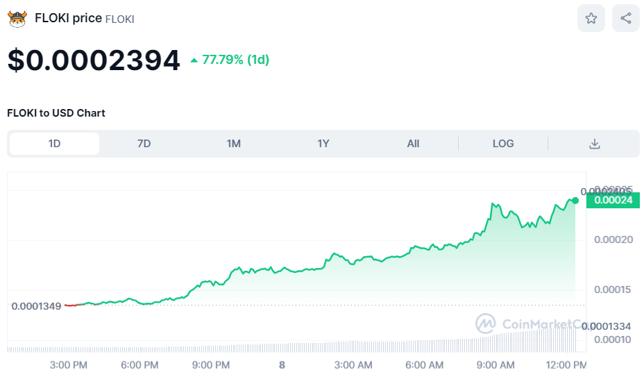Add FLOKI to watchlist with star icon

pos(591,19)
